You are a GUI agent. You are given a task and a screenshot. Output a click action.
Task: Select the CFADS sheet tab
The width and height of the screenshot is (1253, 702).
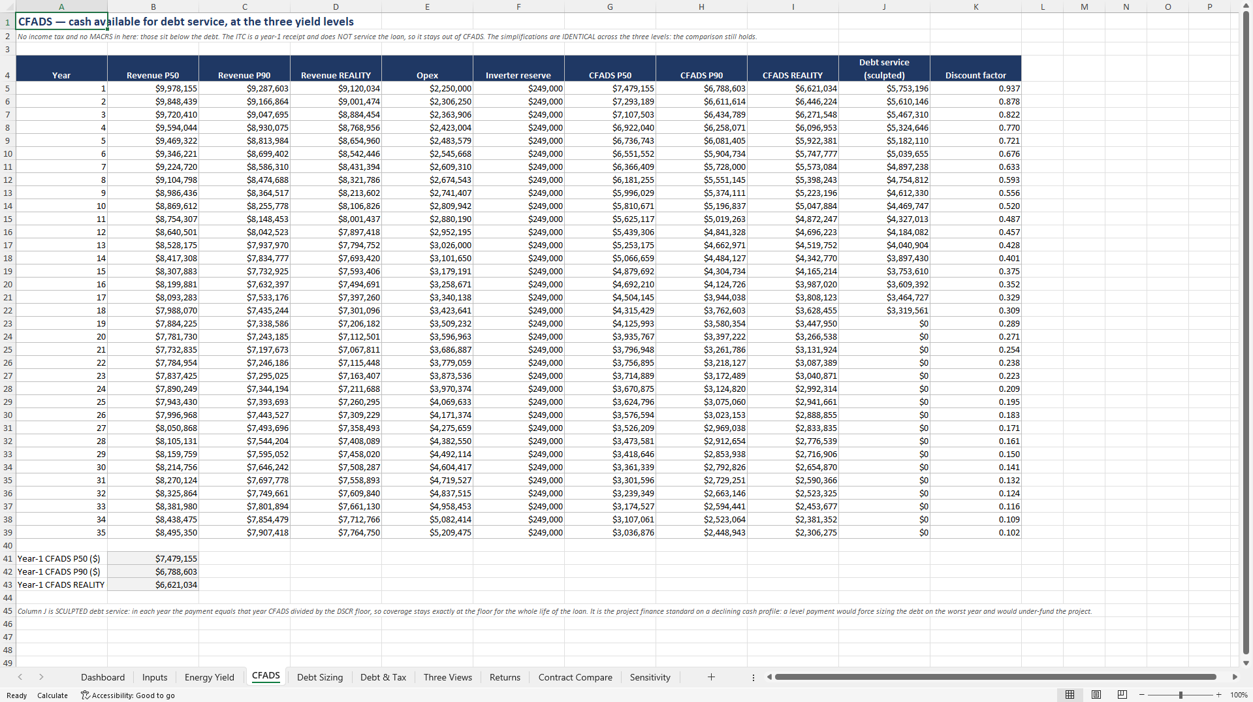click(x=266, y=677)
